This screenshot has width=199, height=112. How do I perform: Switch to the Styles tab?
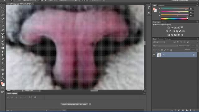(x=164, y=22)
